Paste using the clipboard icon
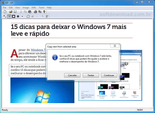The image size is (155, 113). [x=30, y=12]
